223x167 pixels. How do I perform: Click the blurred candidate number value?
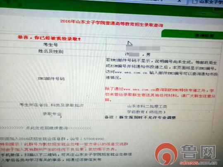point(143,48)
